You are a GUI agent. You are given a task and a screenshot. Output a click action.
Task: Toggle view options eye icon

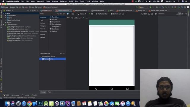(x=68, y=18)
